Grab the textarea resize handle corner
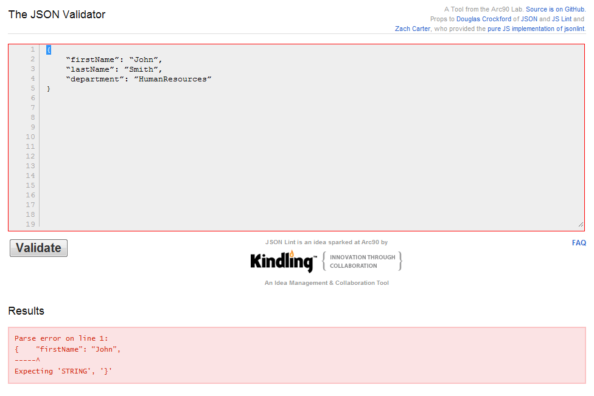Viewport: 594px width, 396px height. click(x=581, y=225)
